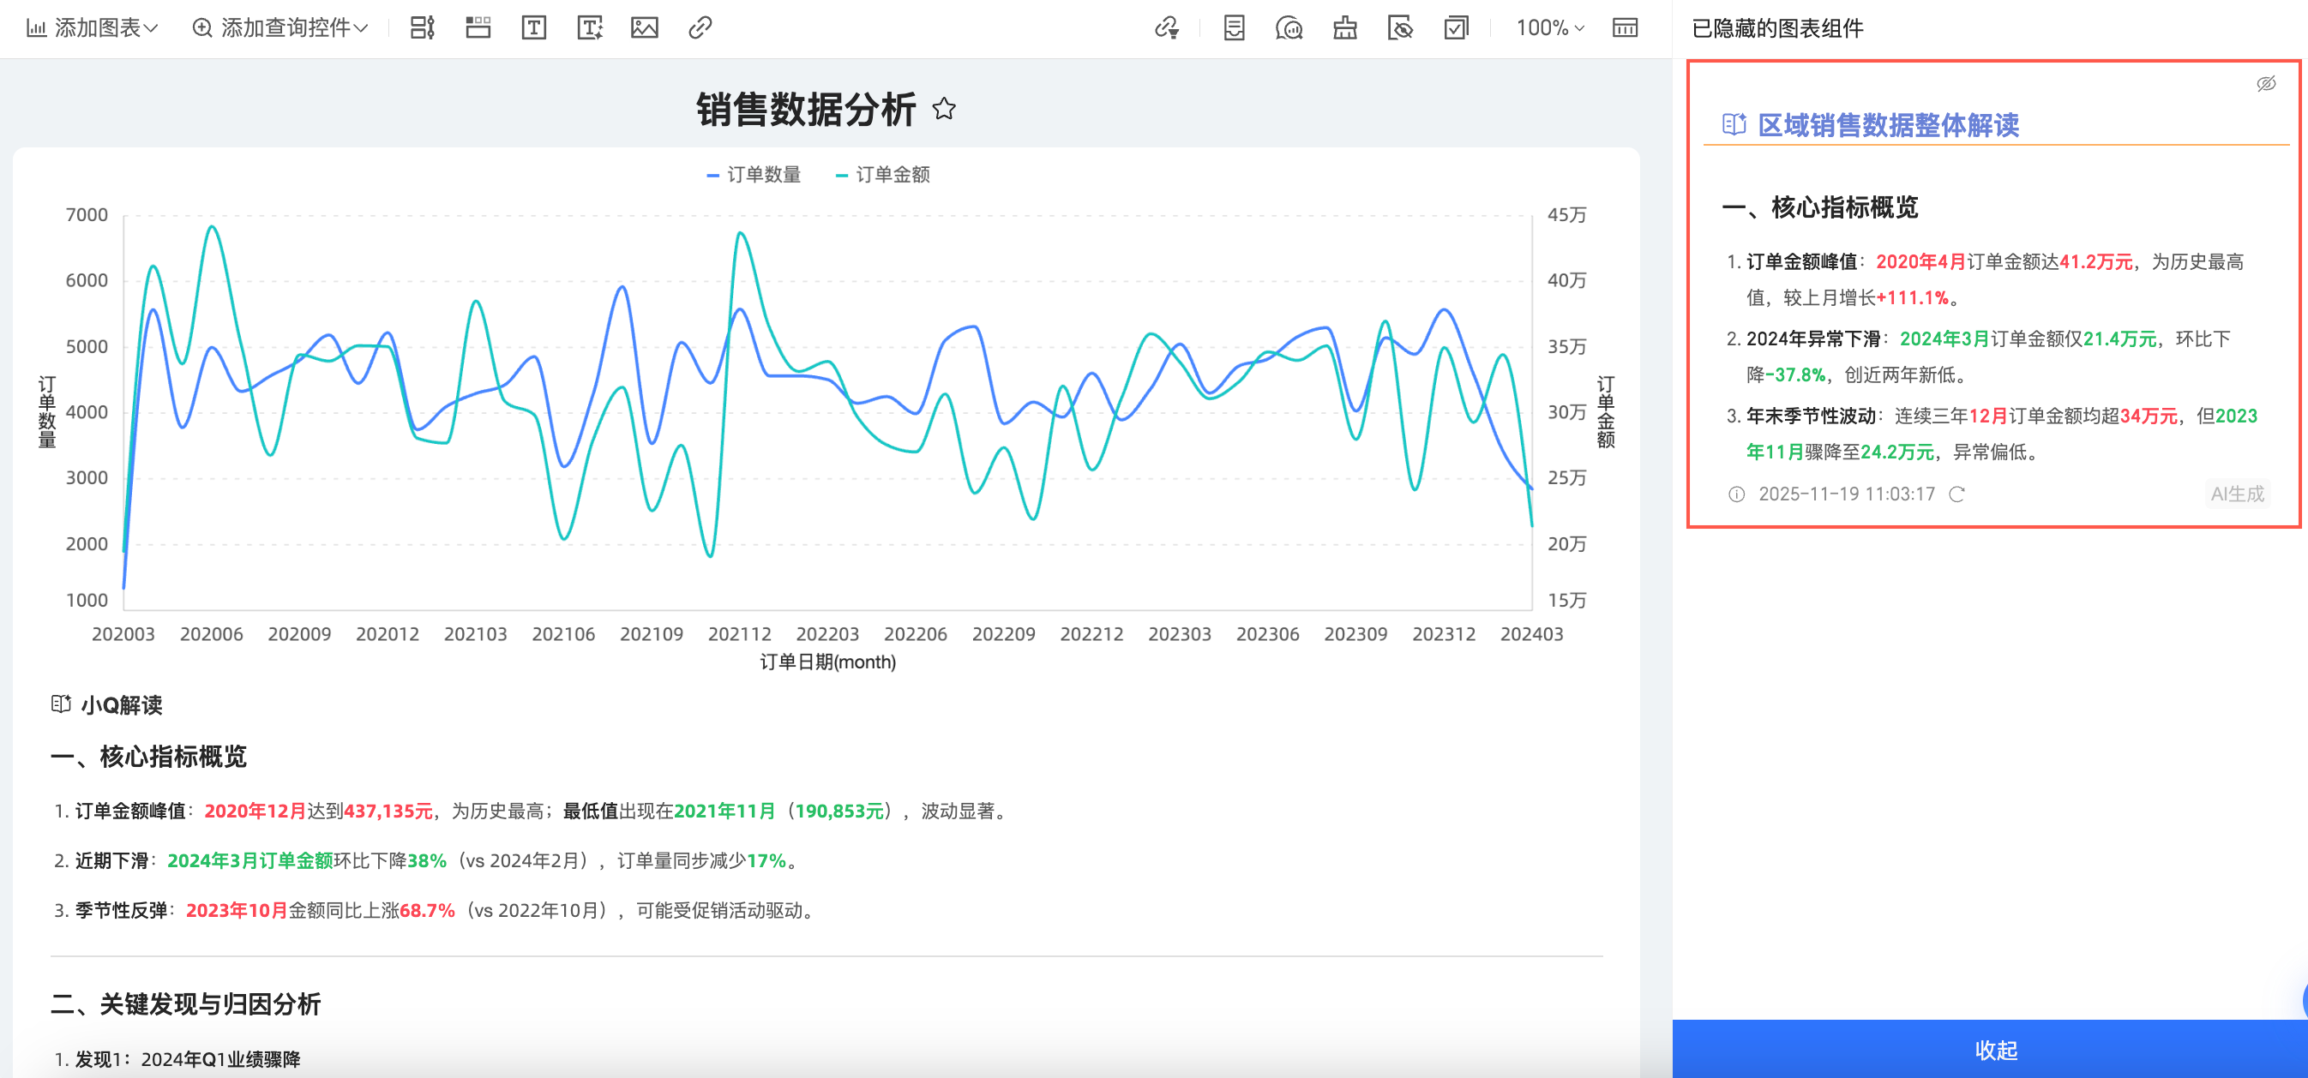Click the 小Q解读 section header
Image resolution: width=2308 pixels, height=1078 pixels.
pyautogui.click(x=120, y=705)
